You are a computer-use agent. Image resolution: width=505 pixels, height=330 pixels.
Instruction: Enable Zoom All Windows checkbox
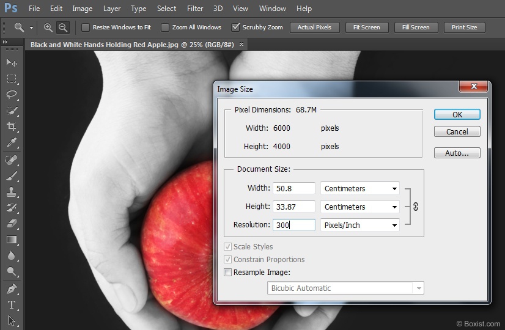tap(165, 28)
